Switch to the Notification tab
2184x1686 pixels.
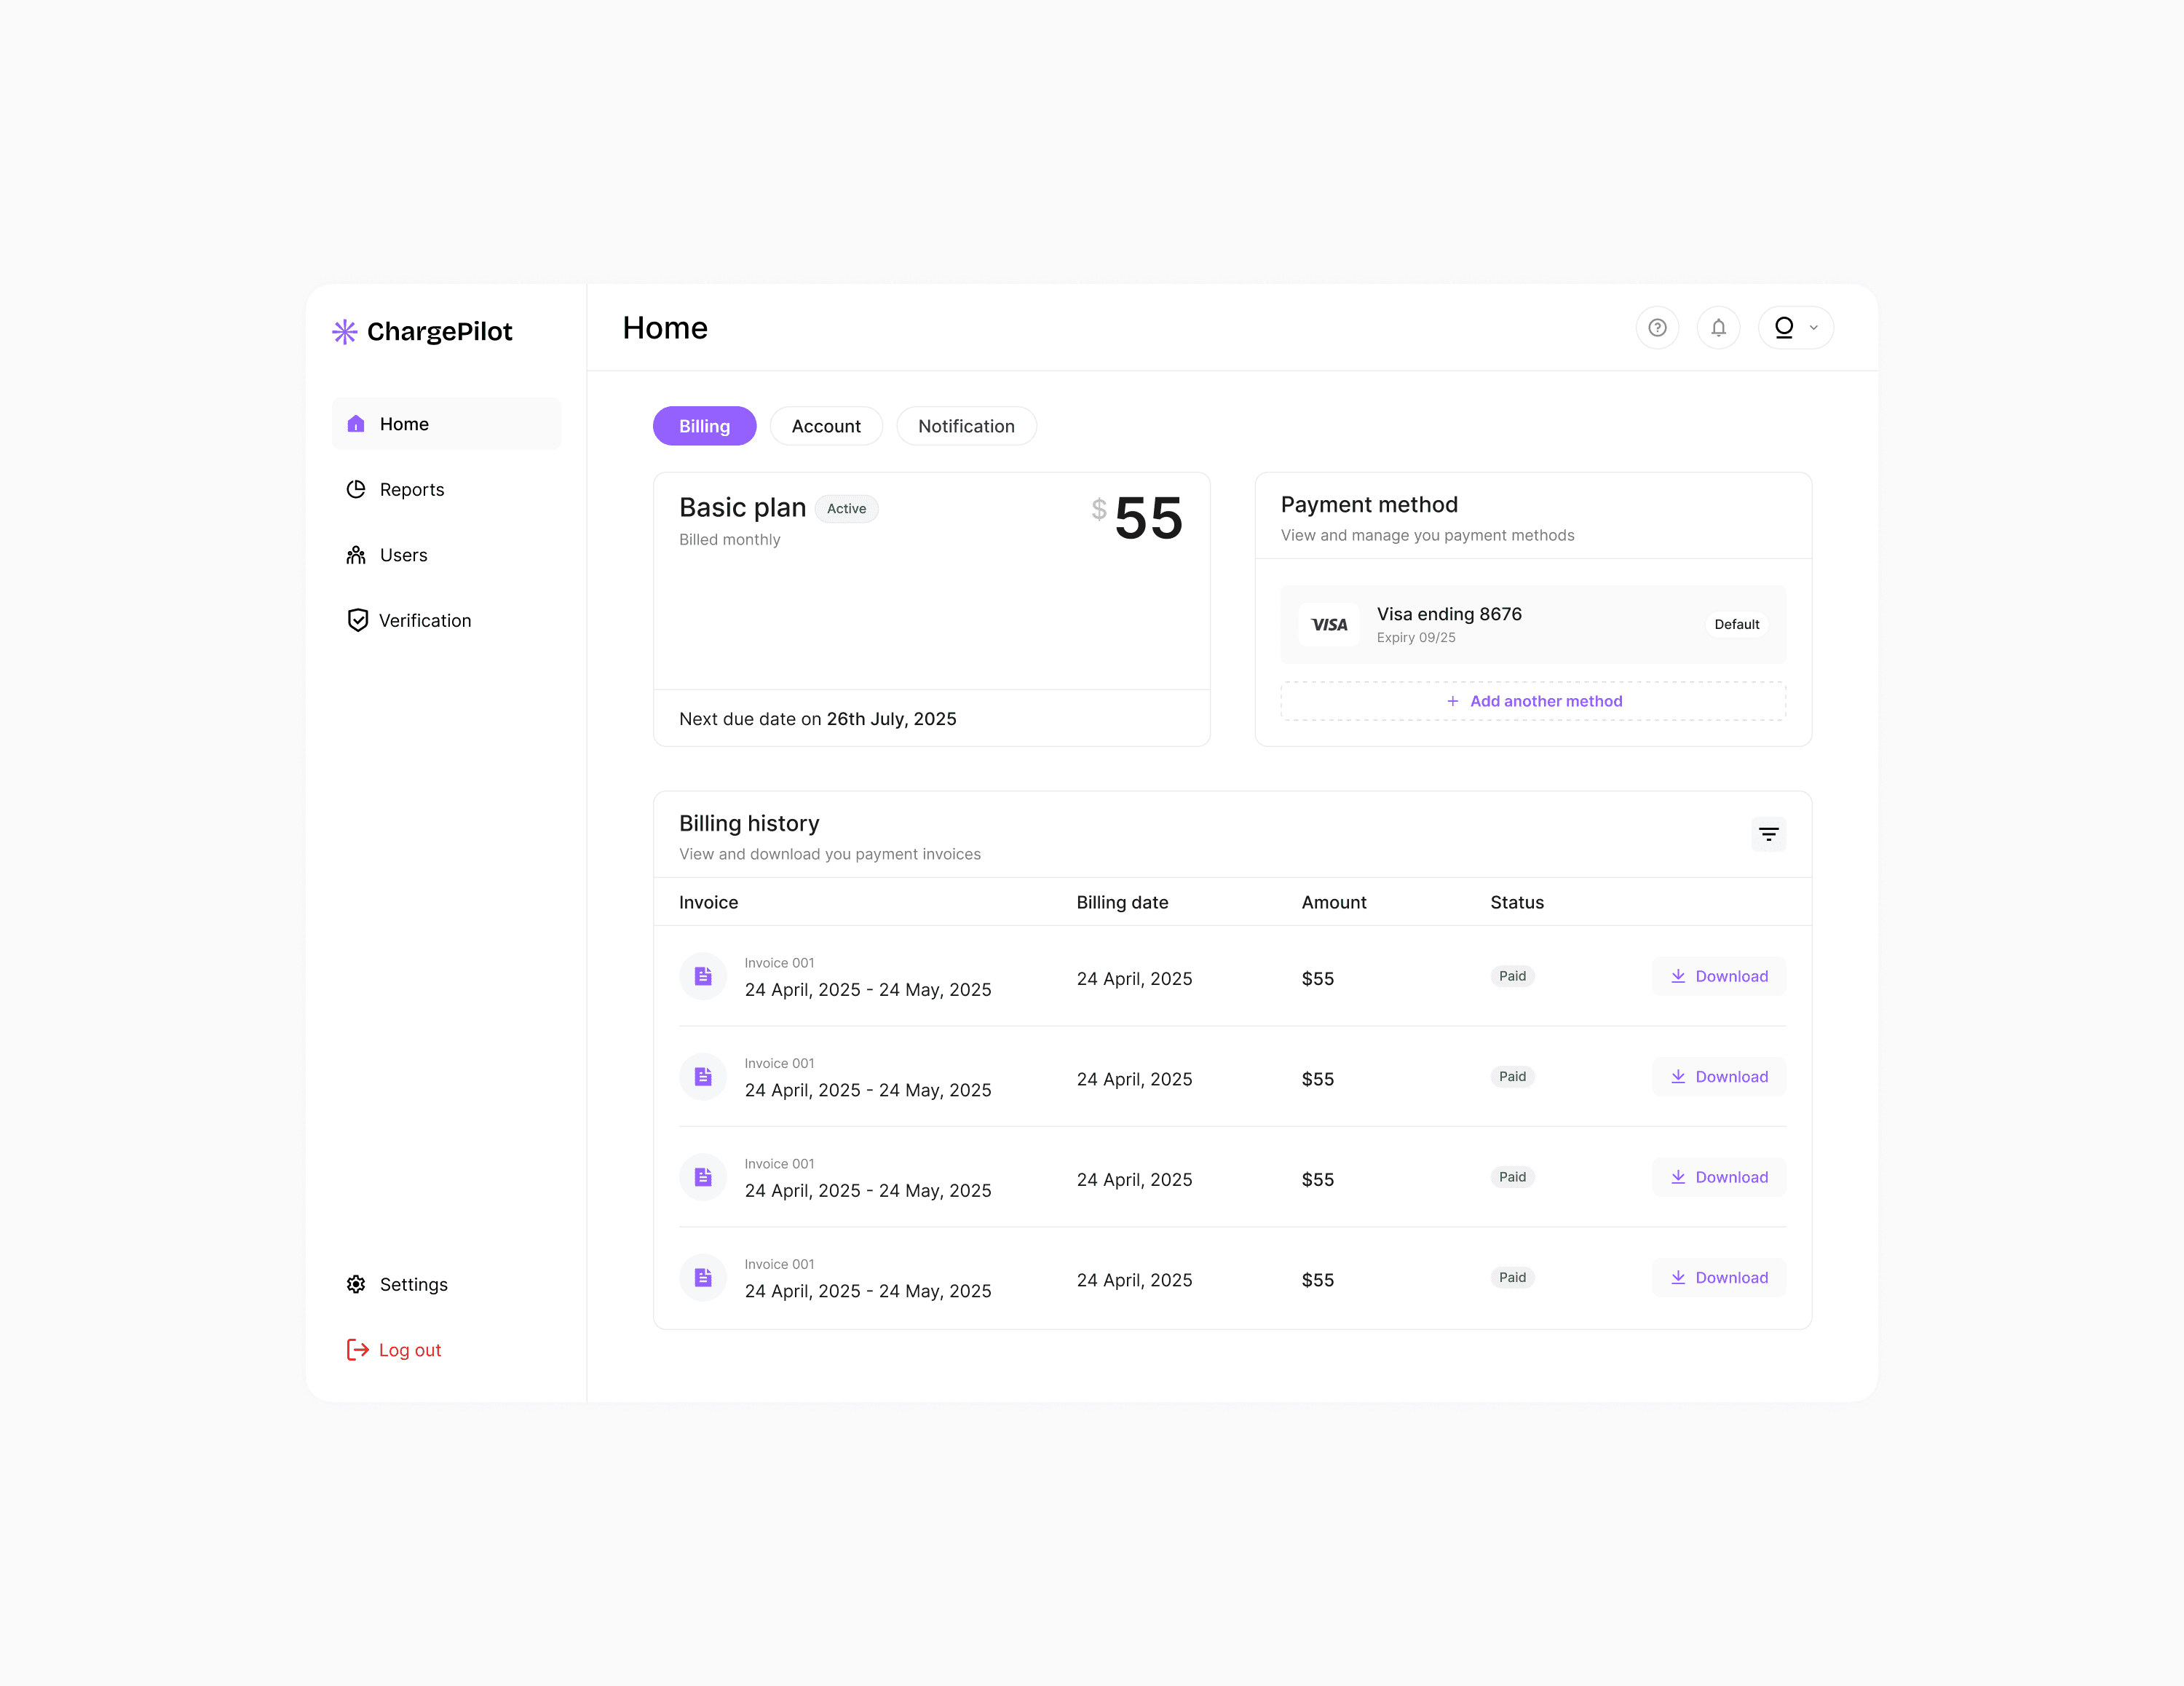tap(966, 426)
